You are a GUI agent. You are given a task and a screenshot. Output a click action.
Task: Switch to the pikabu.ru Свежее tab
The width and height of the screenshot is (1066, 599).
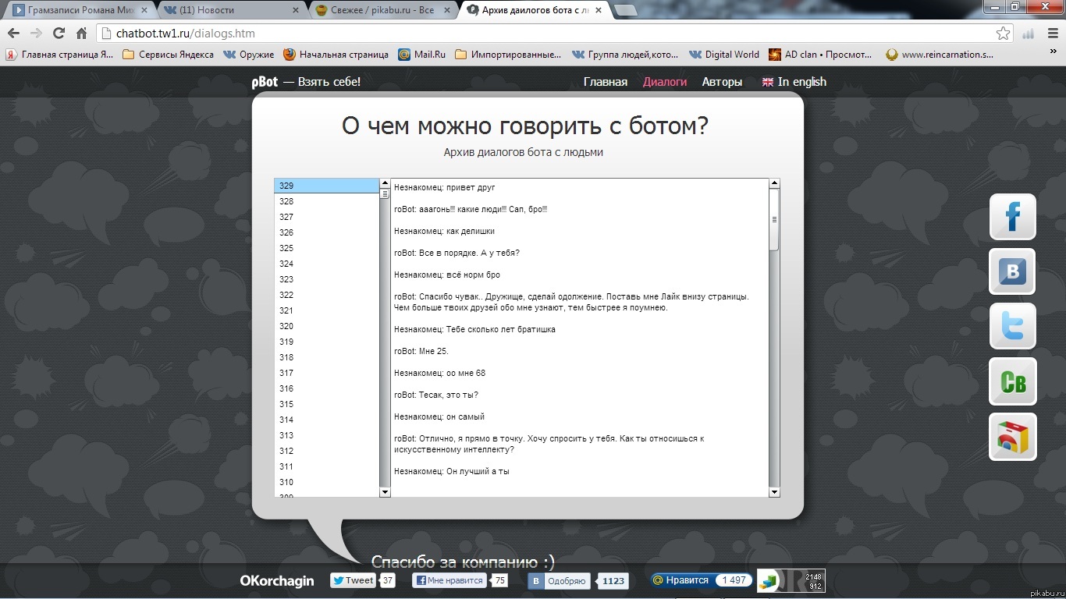point(380,10)
